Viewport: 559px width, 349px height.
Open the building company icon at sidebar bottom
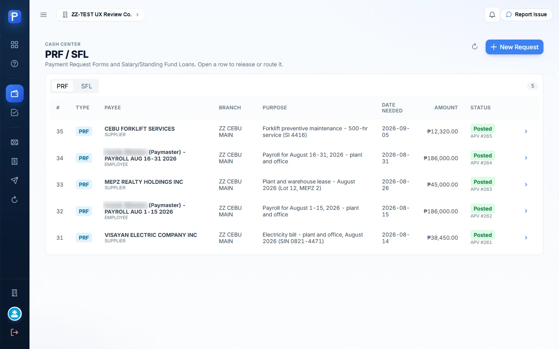[14, 293]
